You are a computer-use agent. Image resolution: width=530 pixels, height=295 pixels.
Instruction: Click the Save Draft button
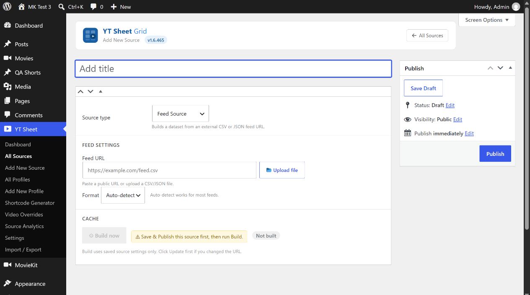[x=423, y=88]
